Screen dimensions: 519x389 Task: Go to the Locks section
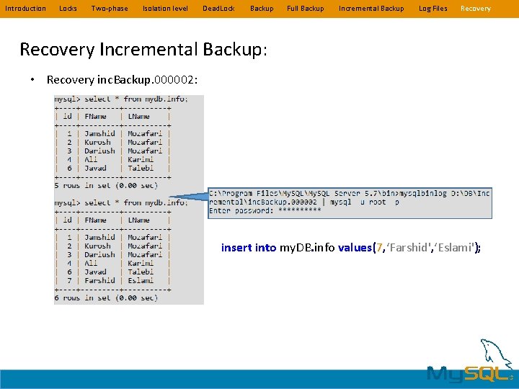click(68, 8)
